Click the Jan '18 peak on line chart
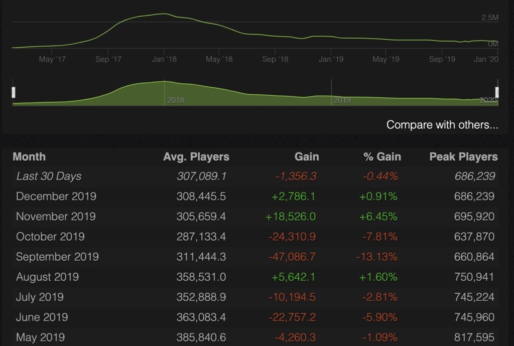Viewport: 514px width, 346px height. [x=164, y=14]
